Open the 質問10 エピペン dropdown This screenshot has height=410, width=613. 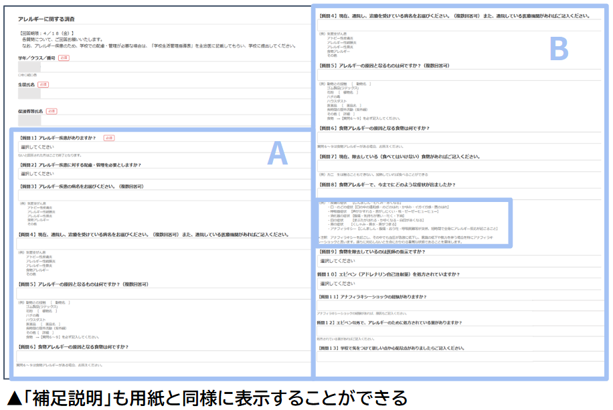459,284
